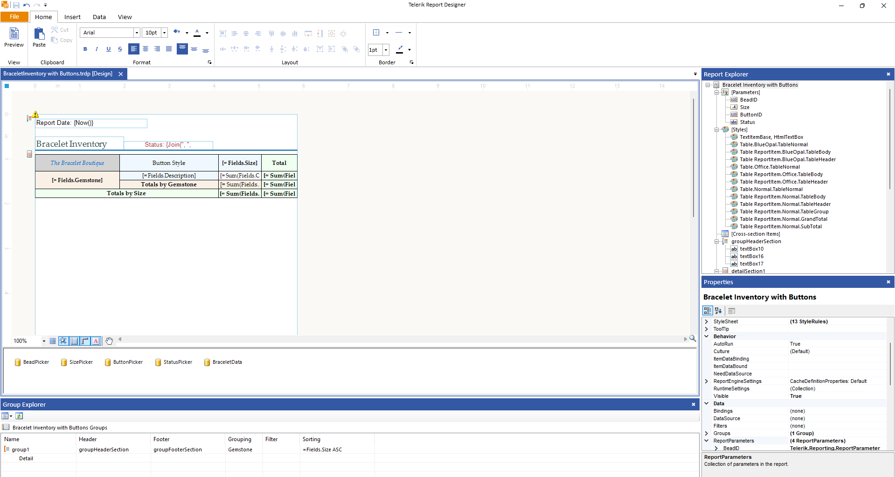Toggle the grid lines display button

tap(53, 341)
